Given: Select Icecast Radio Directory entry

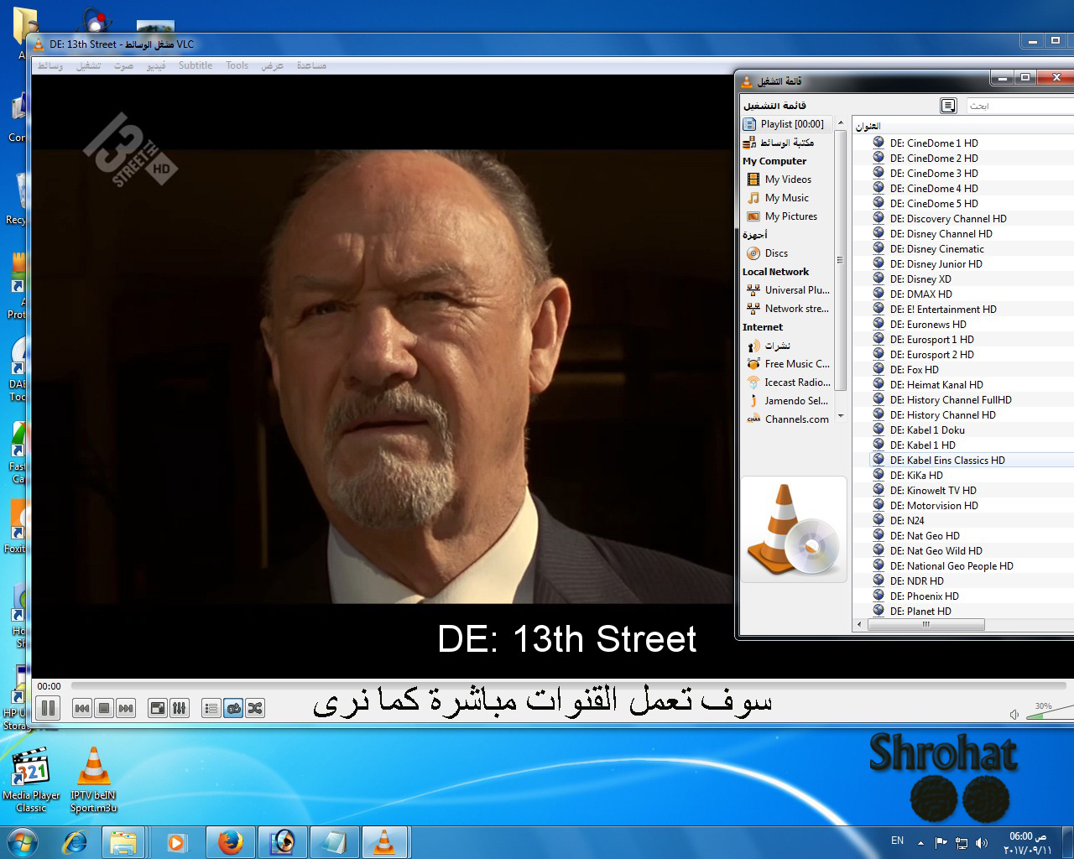Looking at the screenshot, I should click(787, 382).
